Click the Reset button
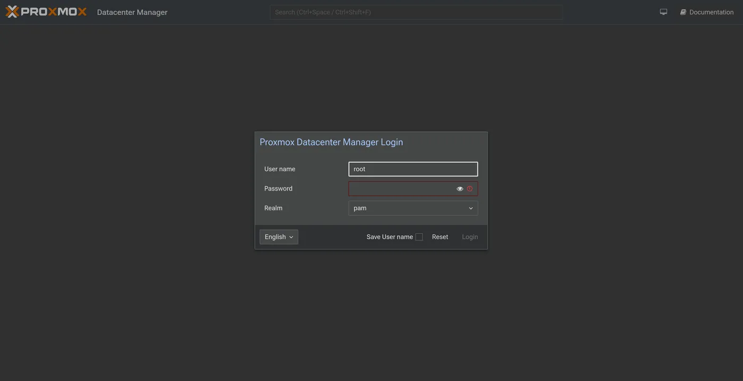The width and height of the screenshot is (743, 381). [x=440, y=237]
